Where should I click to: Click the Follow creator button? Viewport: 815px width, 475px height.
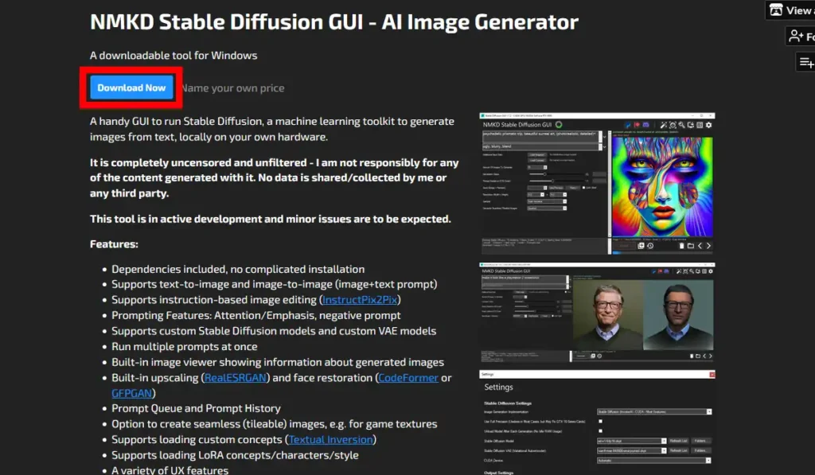click(x=800, y=37)
